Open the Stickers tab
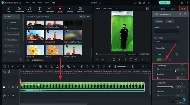 point(70,10)
